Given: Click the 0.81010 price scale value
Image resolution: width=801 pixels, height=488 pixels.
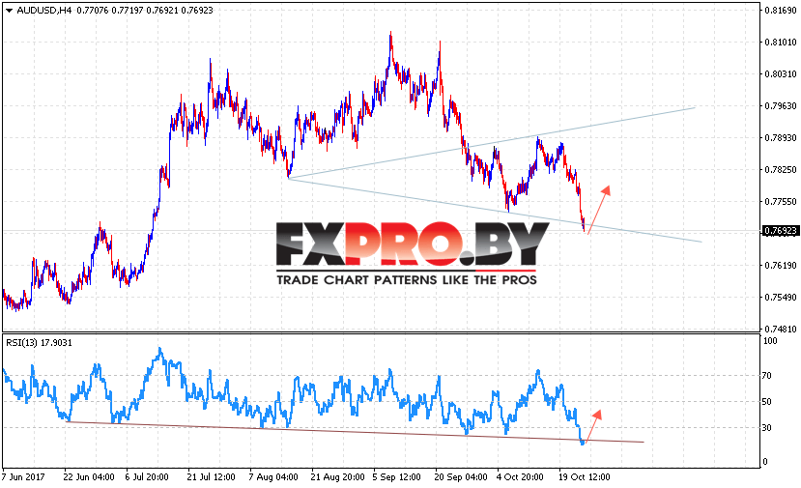Looking at the screenshot, I should click(781, 42).
